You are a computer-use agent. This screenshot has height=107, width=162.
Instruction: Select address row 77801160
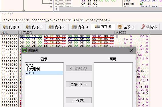coord(9,106)
